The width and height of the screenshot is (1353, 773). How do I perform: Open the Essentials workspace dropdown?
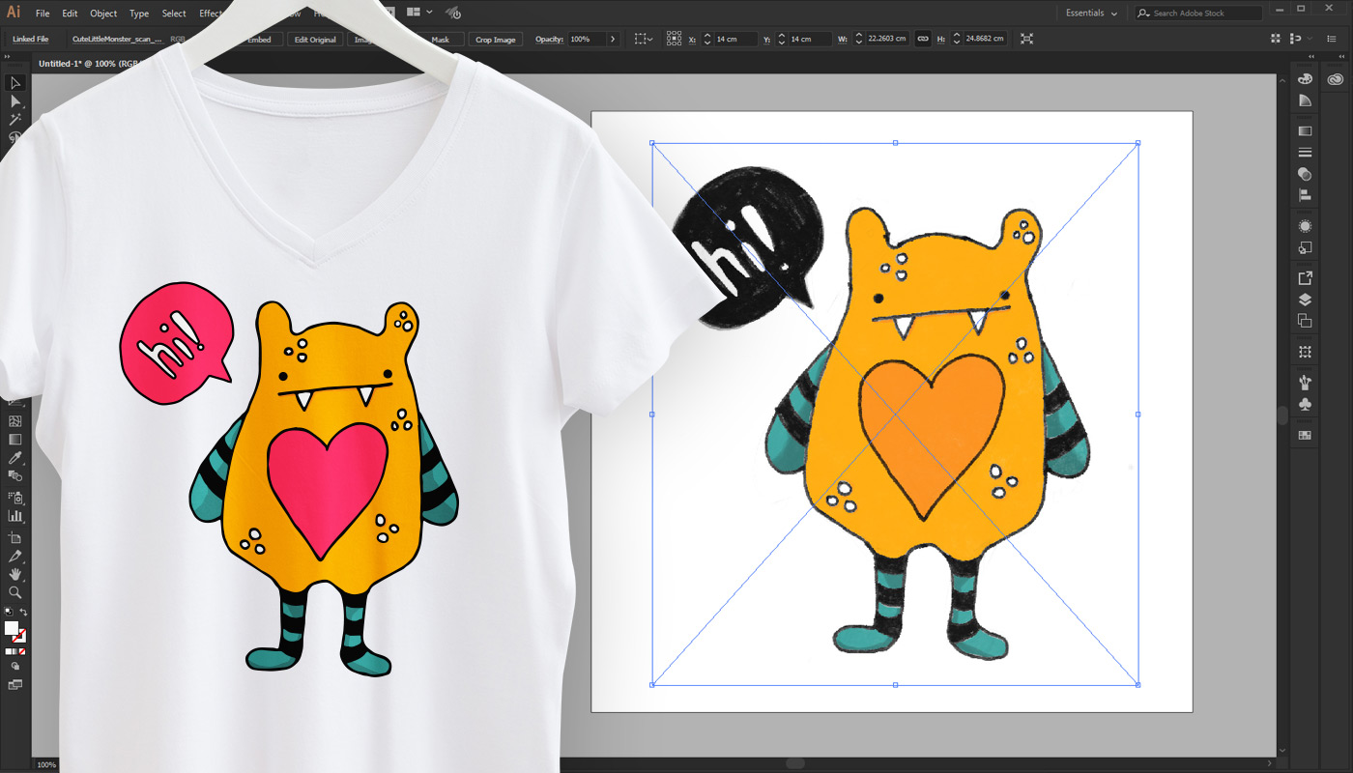tap(1092, 13)
